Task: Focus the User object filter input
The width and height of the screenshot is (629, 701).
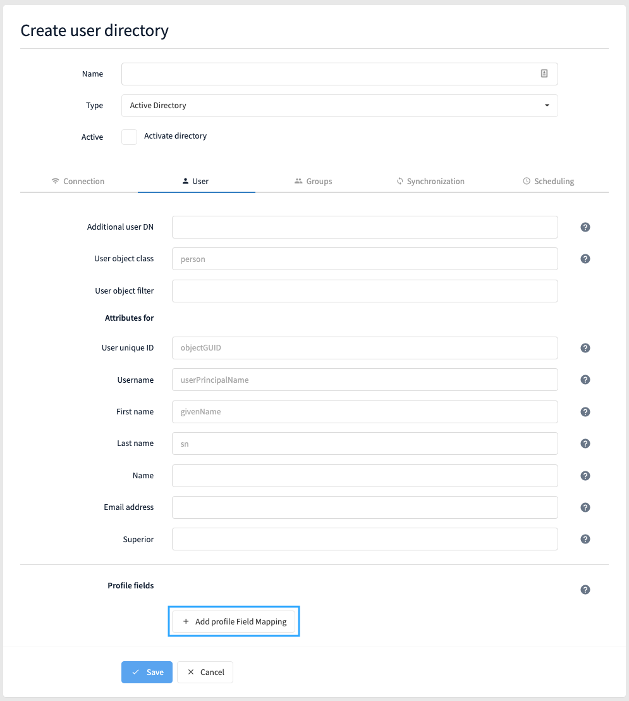Action: coord(365,291)
